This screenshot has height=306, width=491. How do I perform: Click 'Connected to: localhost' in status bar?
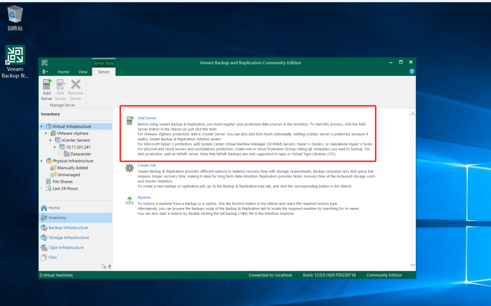coord(270,275)
